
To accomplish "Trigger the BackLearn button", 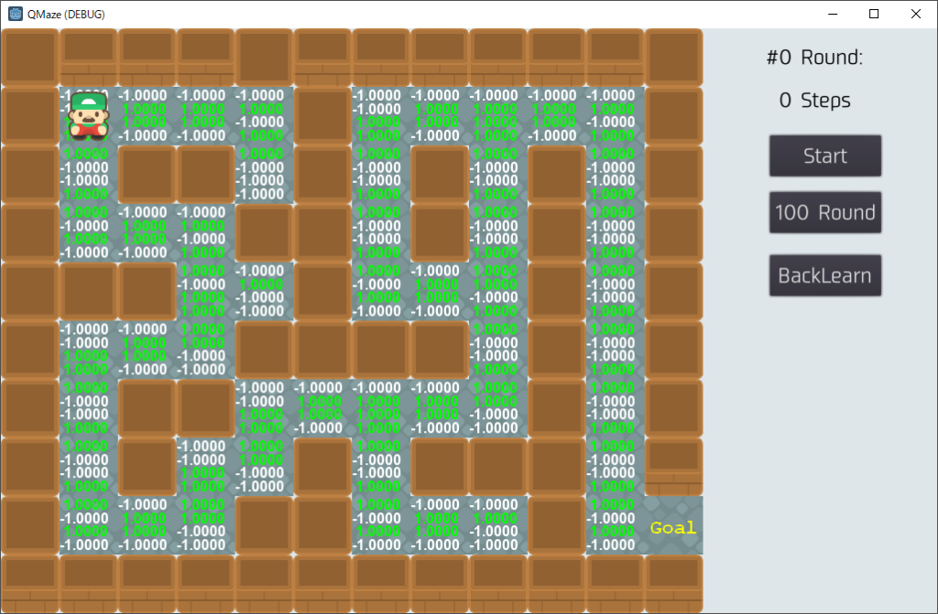I will (x=825, y=275).
